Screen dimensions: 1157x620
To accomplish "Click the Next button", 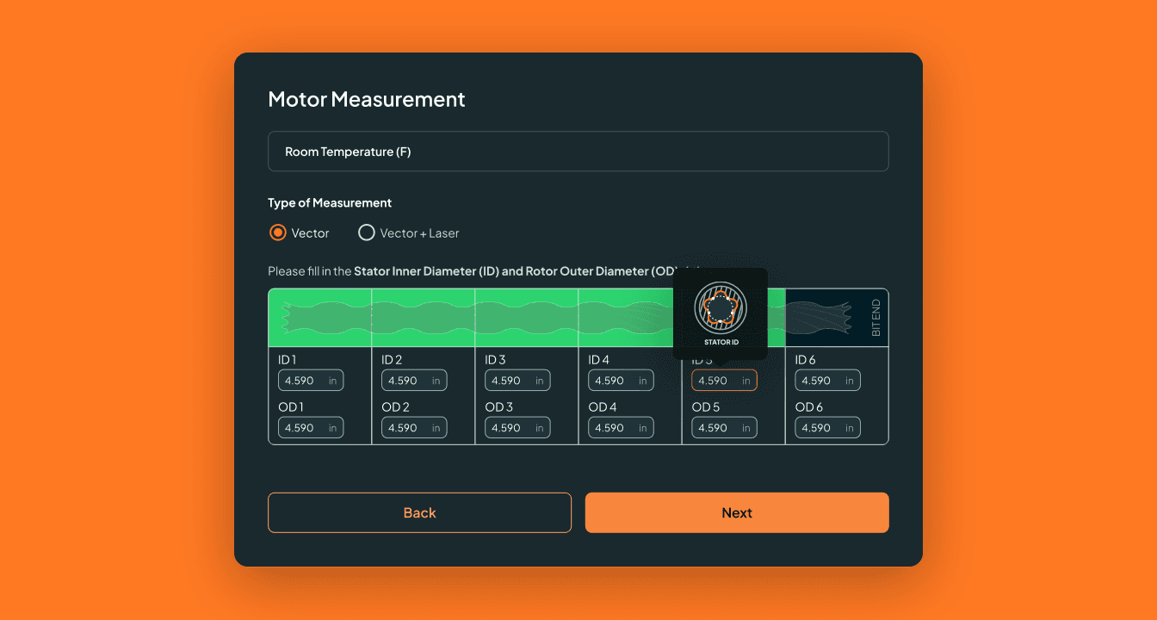I will tap(737, 512).
